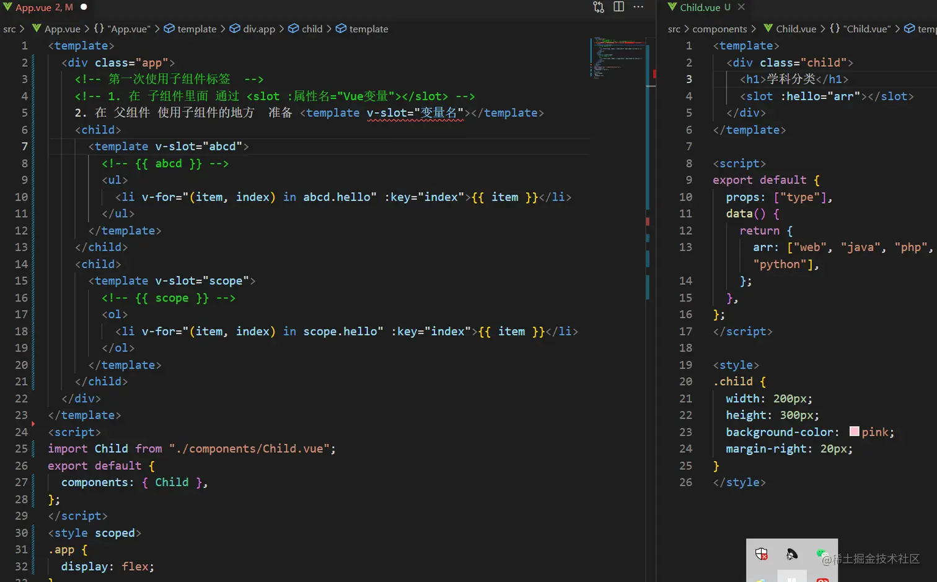Click the minimap preview of App.vue
This screenshot has height=582, width=937.
pos(618,58)
